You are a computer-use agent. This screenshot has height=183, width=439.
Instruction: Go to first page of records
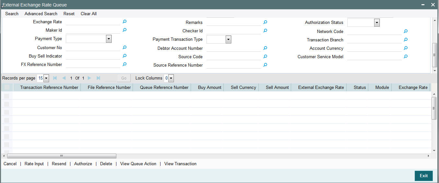[x=55, y=78]
